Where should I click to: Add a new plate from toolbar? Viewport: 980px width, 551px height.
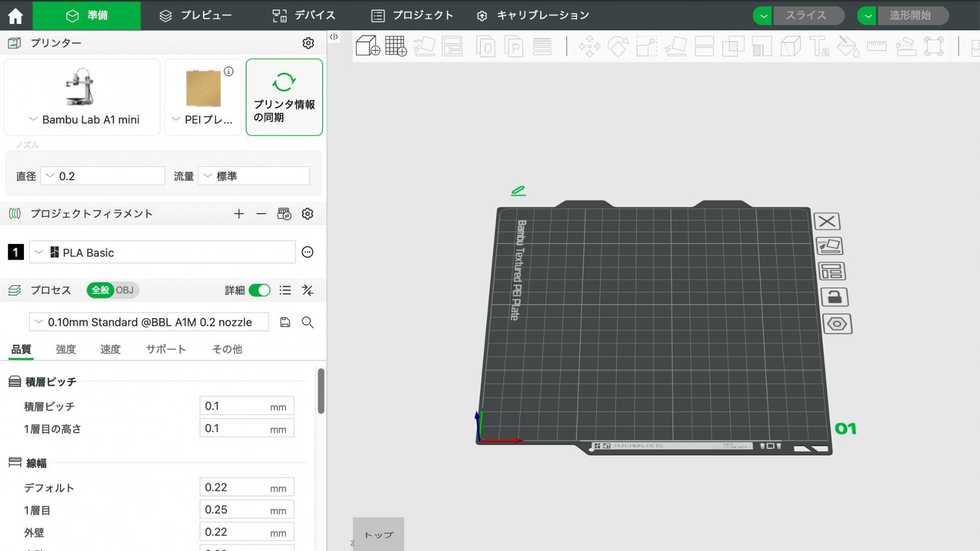(396, 46)
